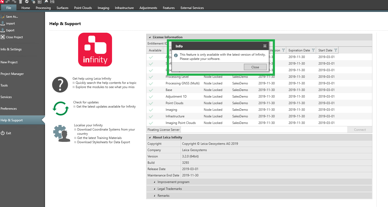Viewport: 388px width, 207px height.
Task: Switch to the Adjustments ribbon tab
Action: click(148, 8)
